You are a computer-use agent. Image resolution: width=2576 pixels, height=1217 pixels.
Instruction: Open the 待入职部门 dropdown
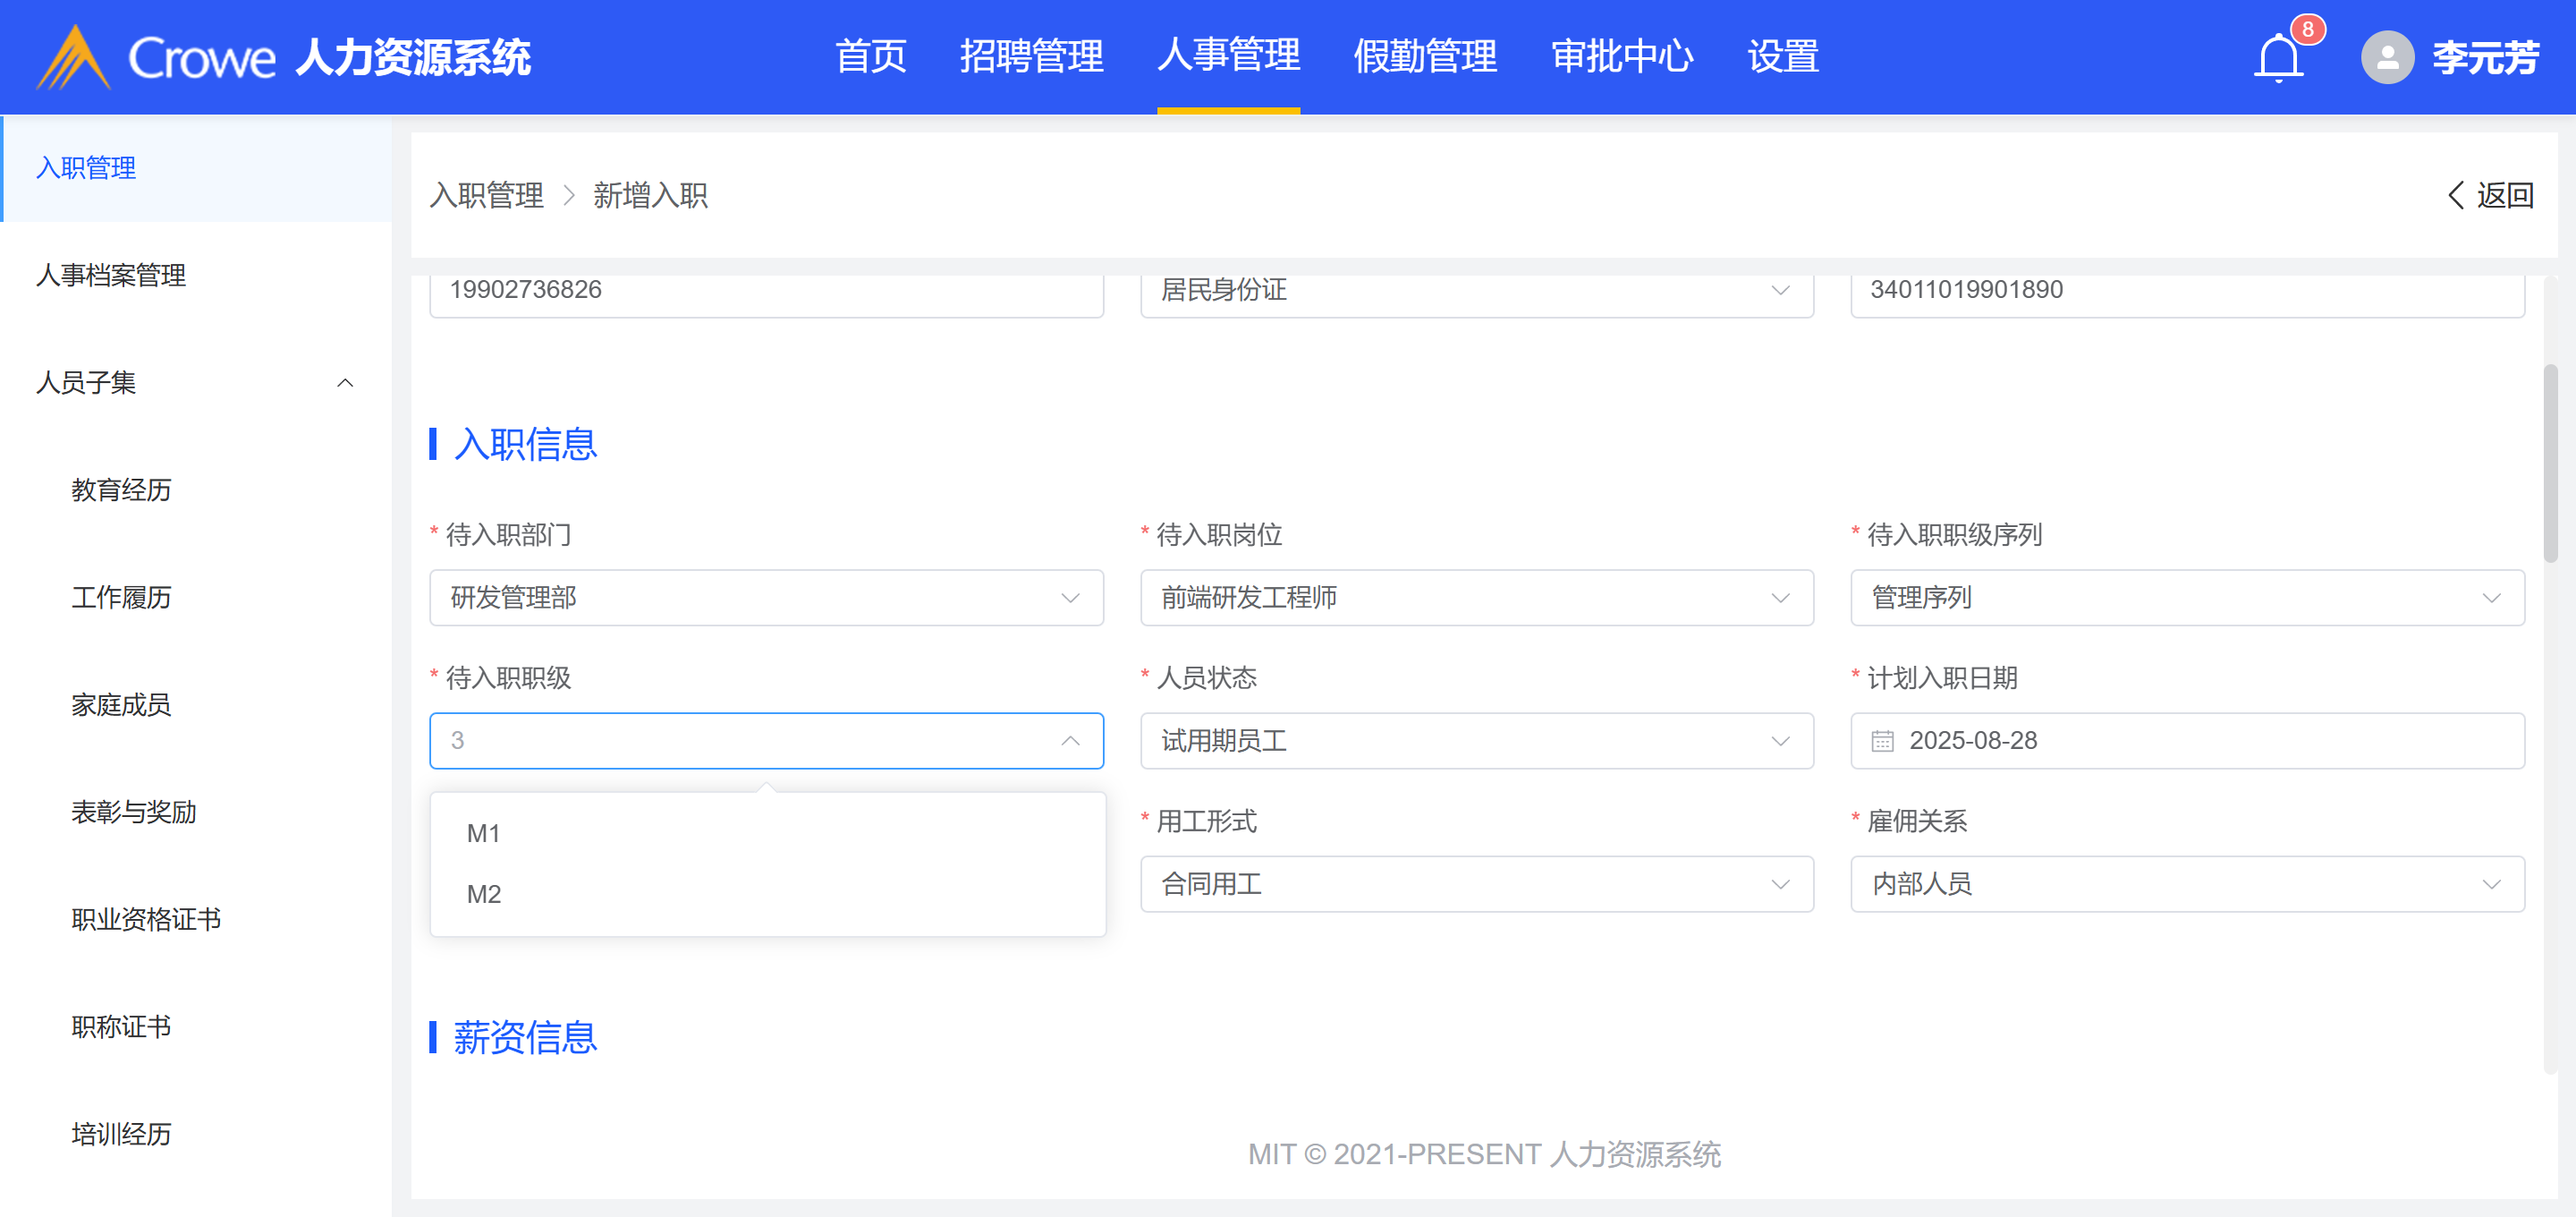tap(766, 598)
